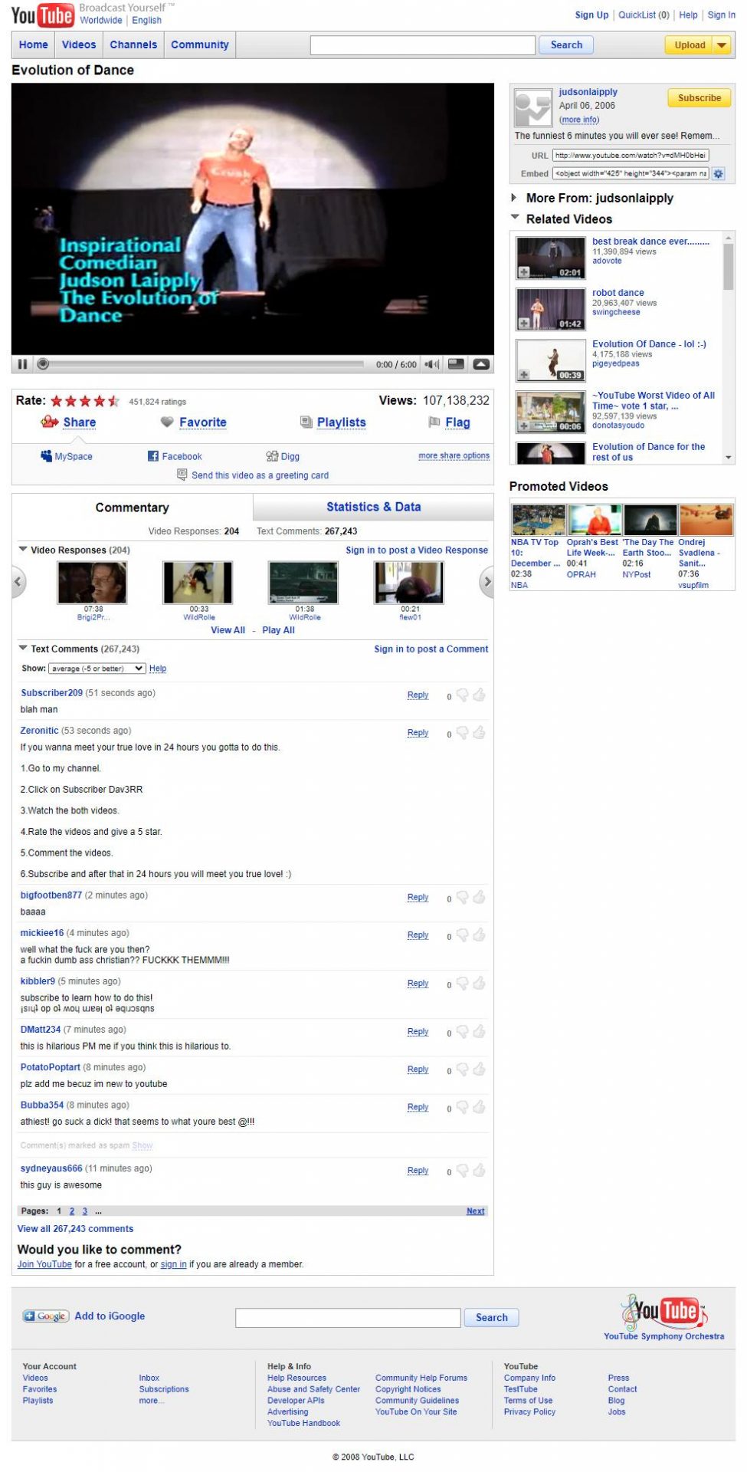The image size is (747, 1472).
Task: Change language via English link
Action: pyautogui.click(x=146, y=21)
